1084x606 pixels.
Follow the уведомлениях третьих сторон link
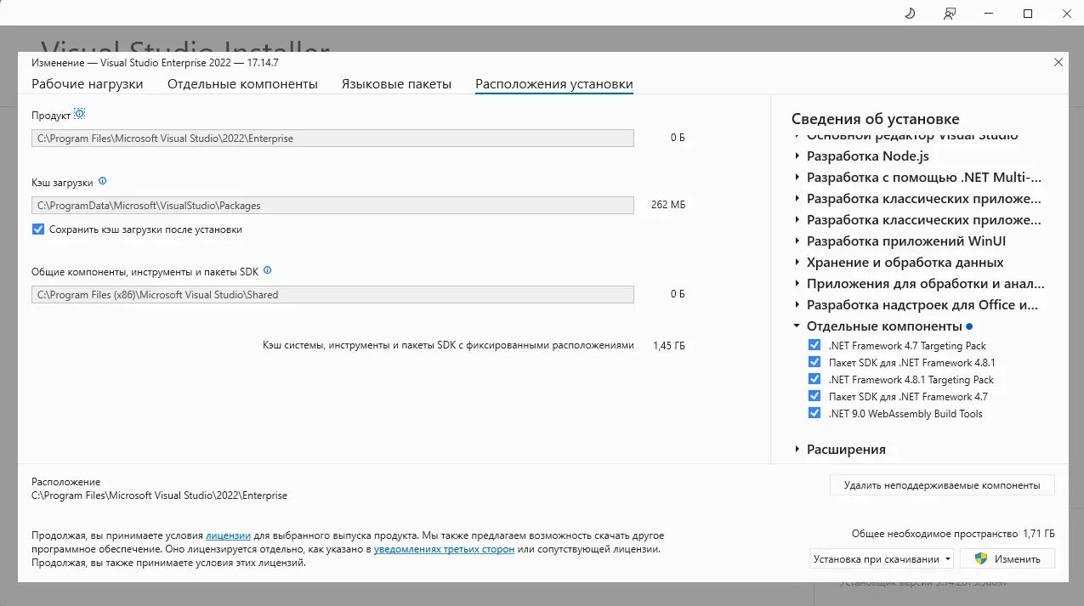tap(446, 548)
